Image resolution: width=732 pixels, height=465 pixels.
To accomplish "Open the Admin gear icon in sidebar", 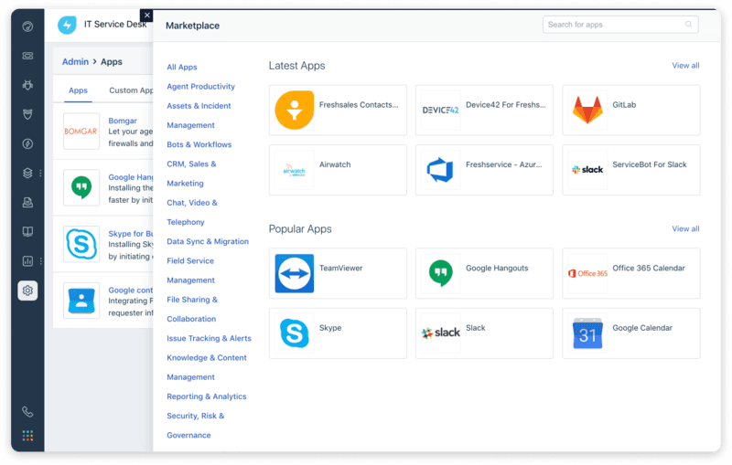I will point(27,291).
